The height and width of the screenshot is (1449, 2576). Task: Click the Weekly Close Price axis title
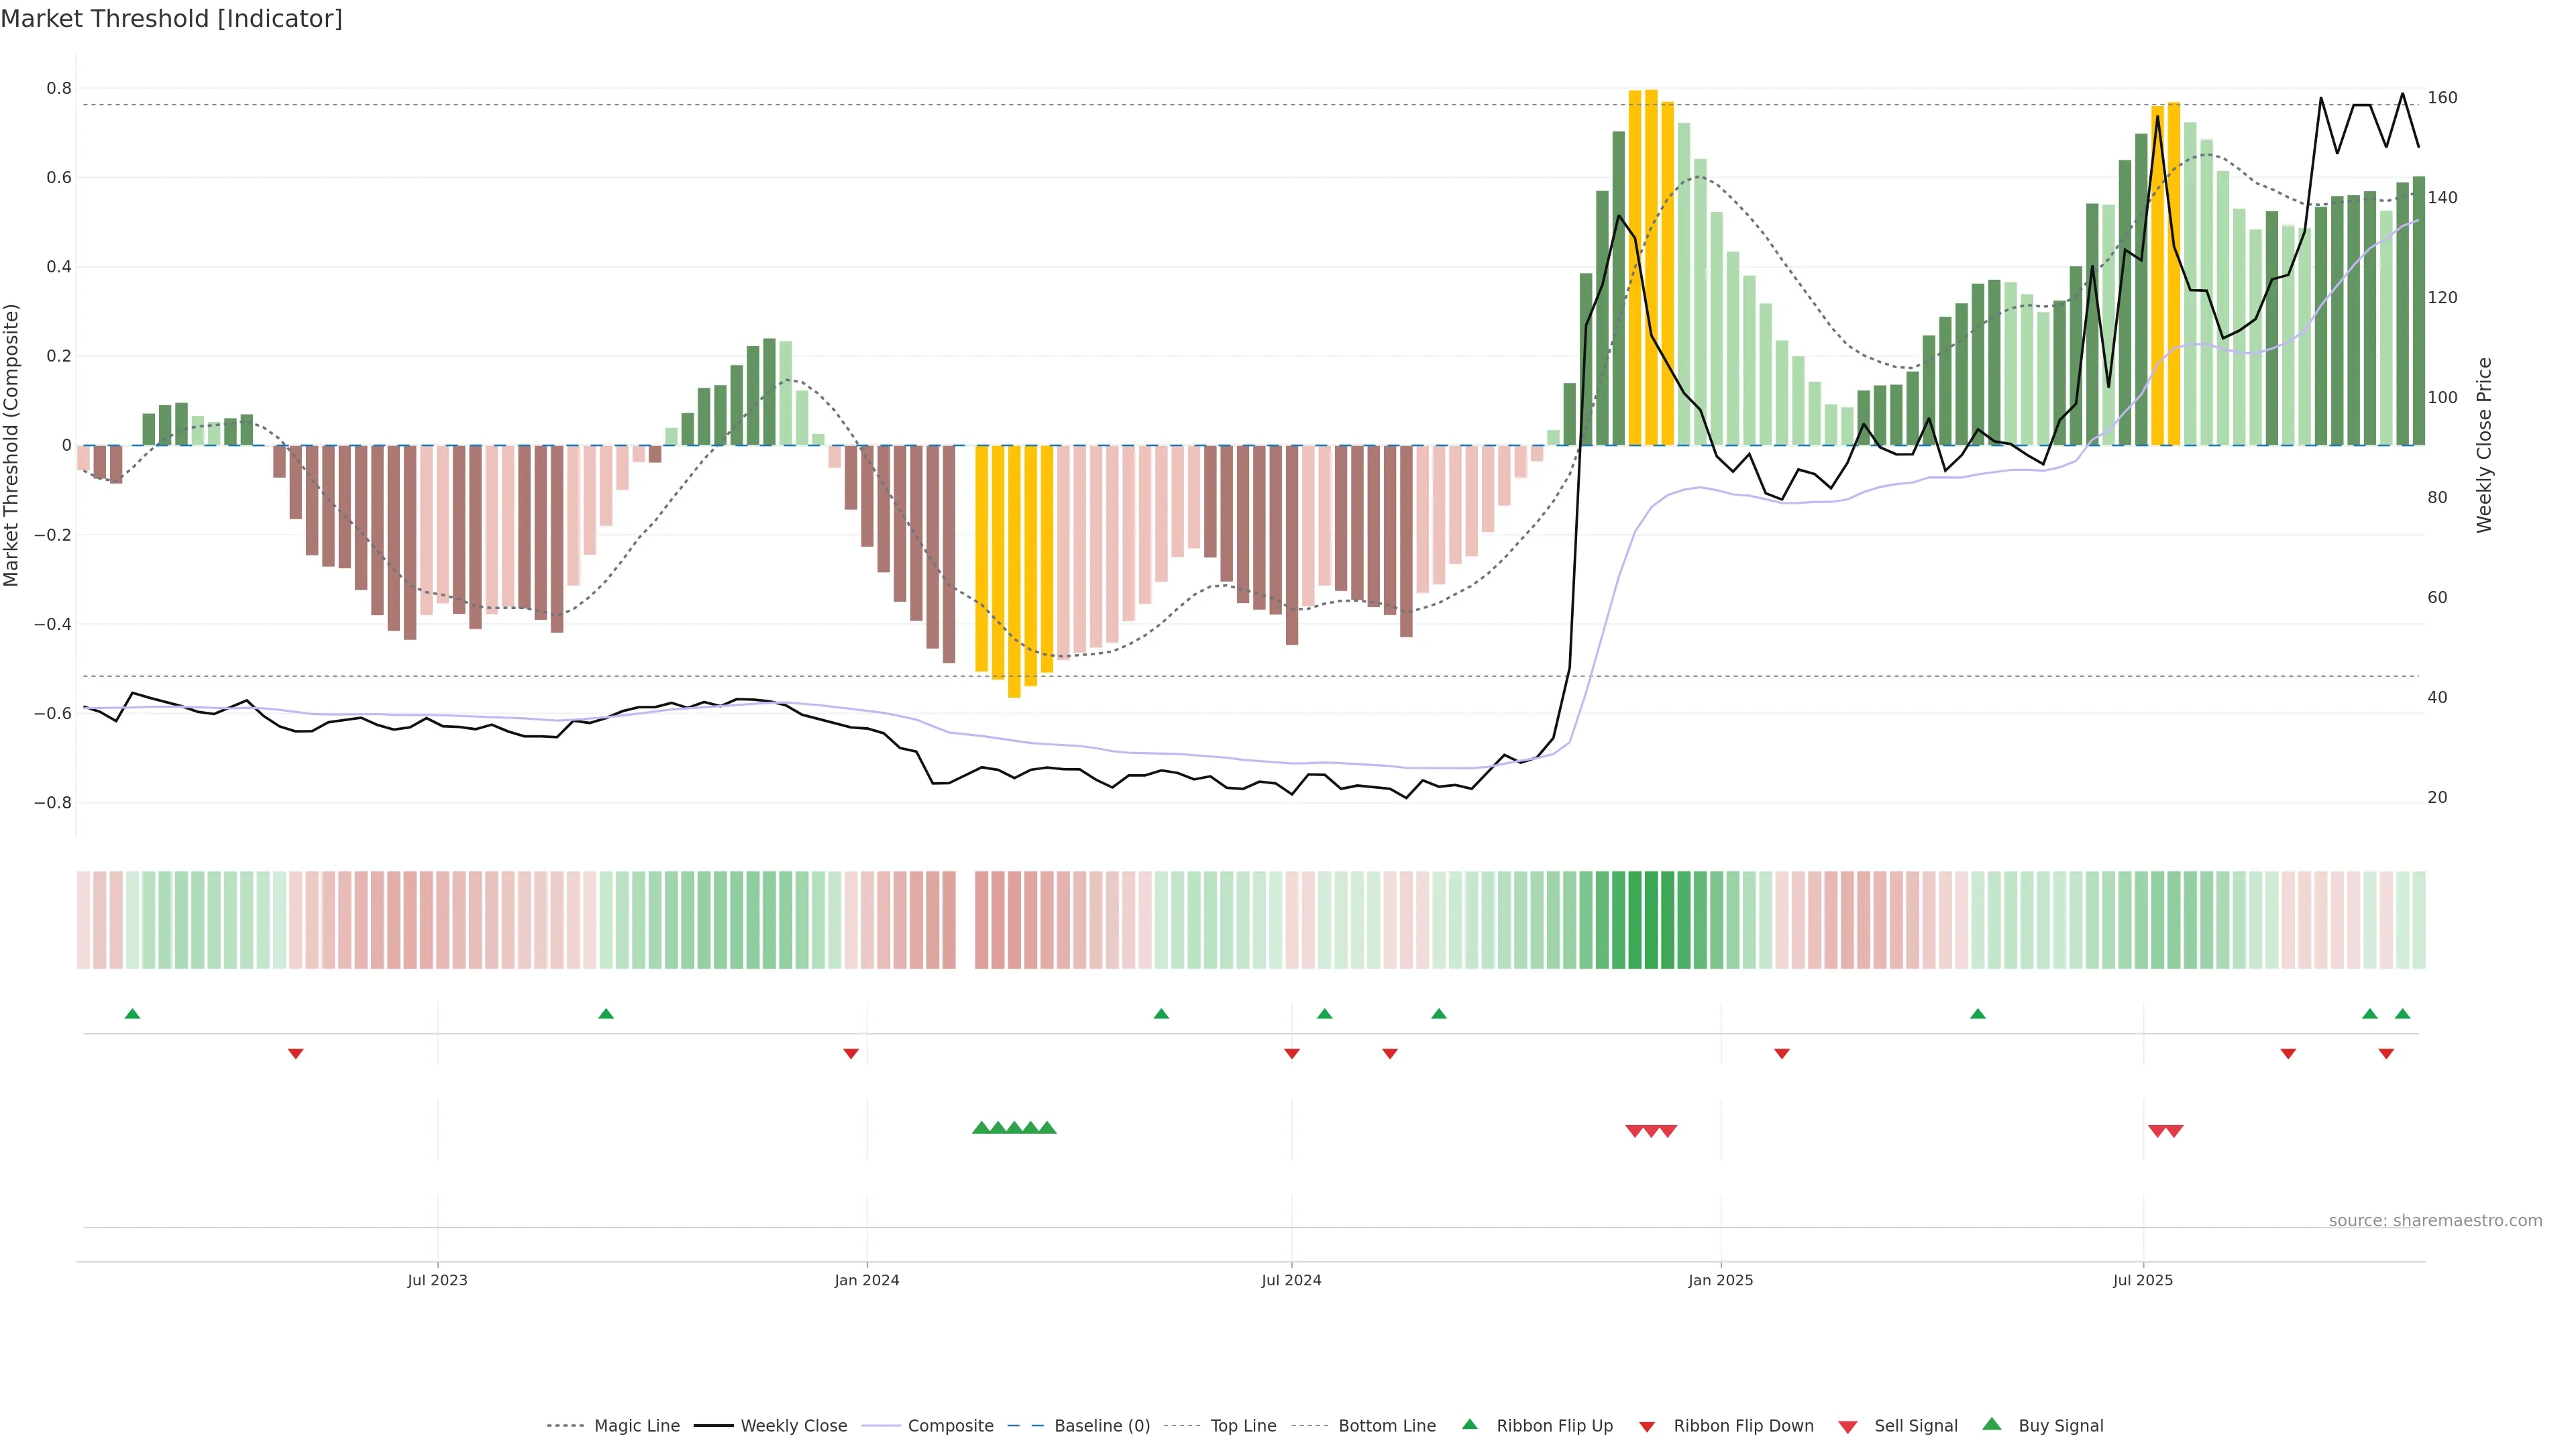pos(2485,445)
